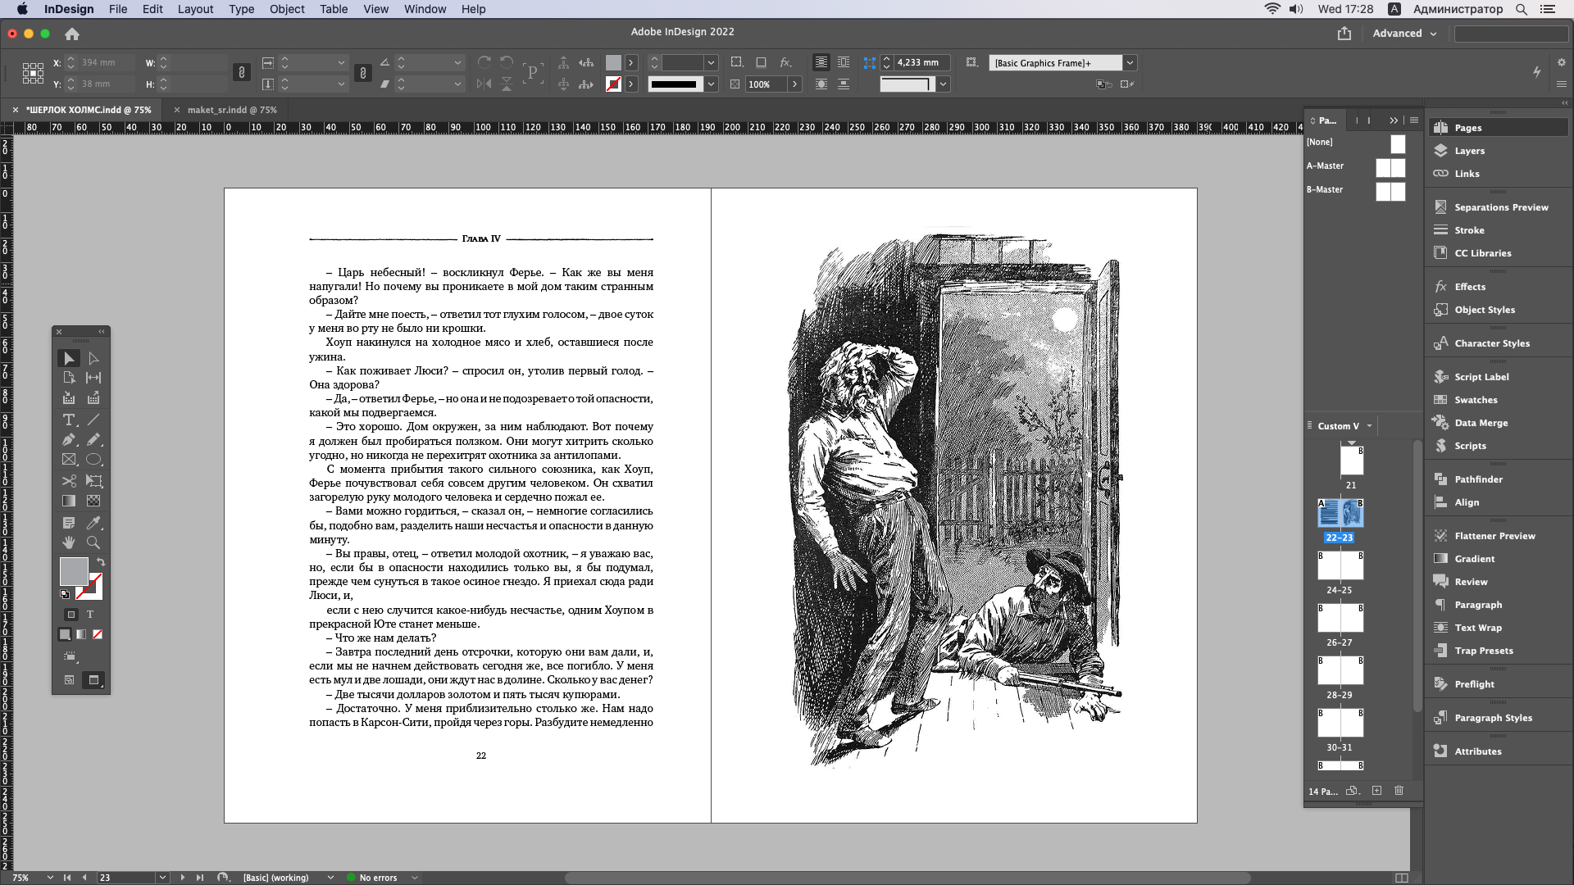Image resolution: width=1574 pixels, height=885 pixels.
Task: Open the Layout menu
Action: 195,9
